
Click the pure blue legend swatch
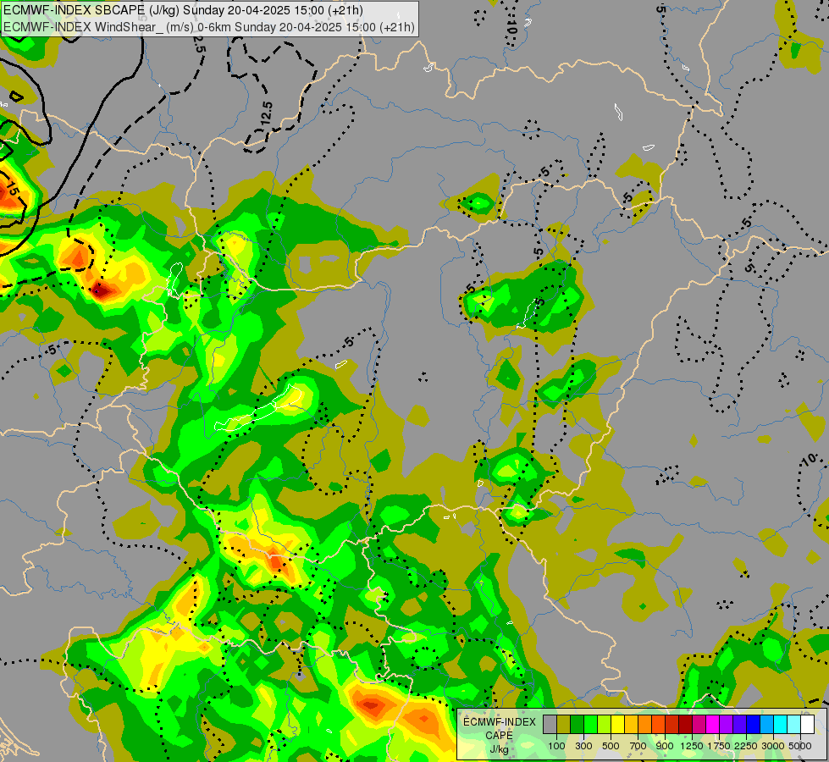[753, 725]
